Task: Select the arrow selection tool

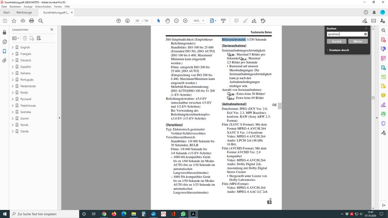Action: click(x=159, y=21)
